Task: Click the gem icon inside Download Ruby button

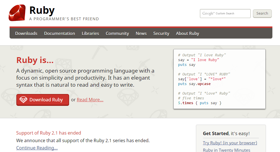Action: (x=23, y=100)
